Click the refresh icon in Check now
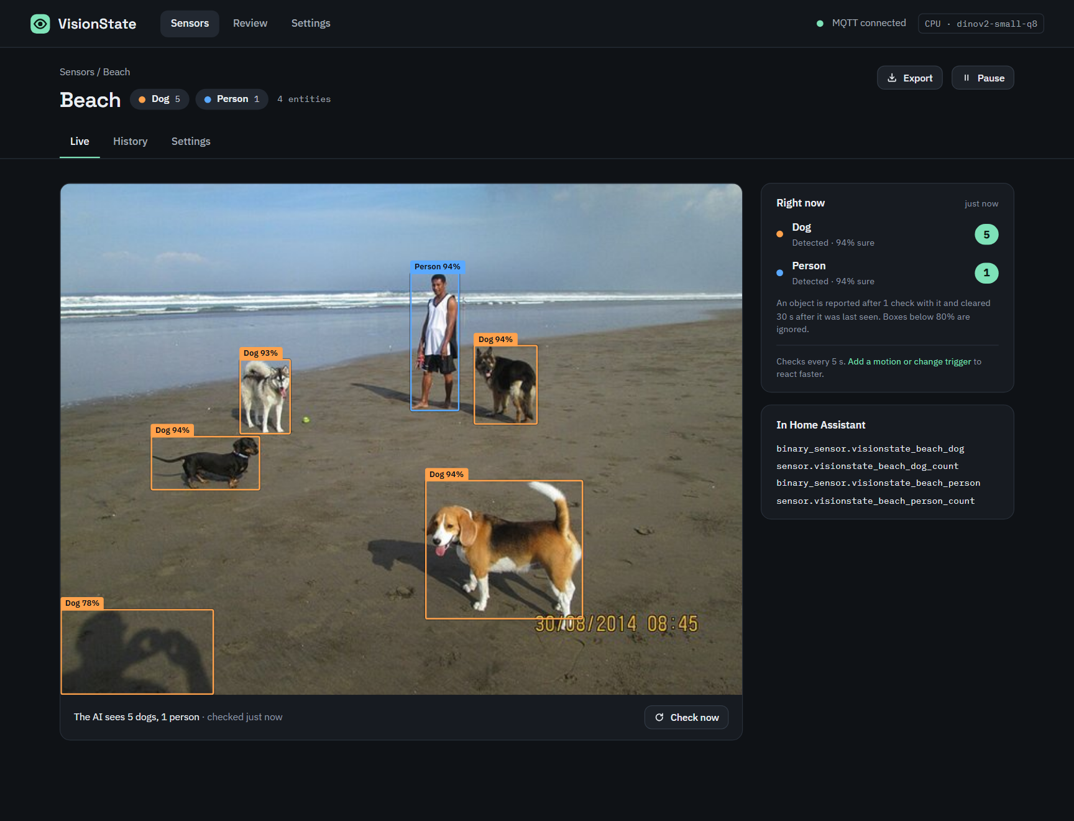The height and width of the screenshot is (821, 1074). (659, 717)
